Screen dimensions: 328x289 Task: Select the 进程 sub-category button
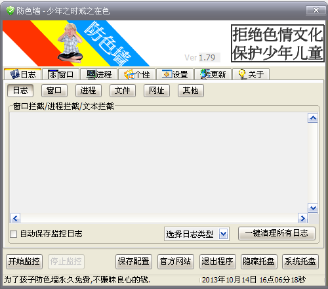pyautogui.click(x=89, y=91)
